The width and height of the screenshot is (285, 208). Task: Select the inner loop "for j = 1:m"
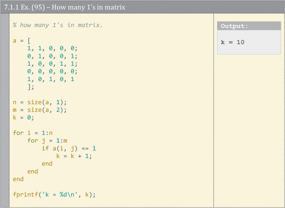[47, 141]
